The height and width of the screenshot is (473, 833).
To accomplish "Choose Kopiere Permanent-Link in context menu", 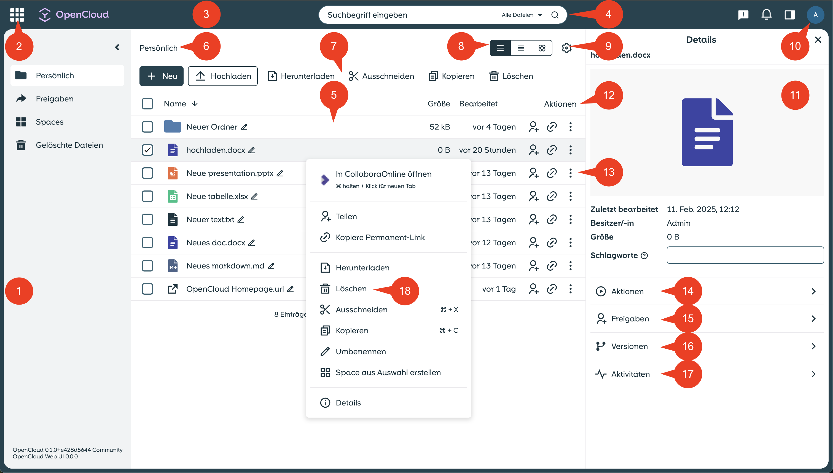I will tap(388, 238).
